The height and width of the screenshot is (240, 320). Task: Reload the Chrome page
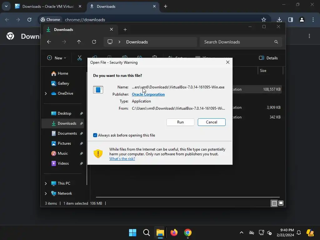coord(29,20)
